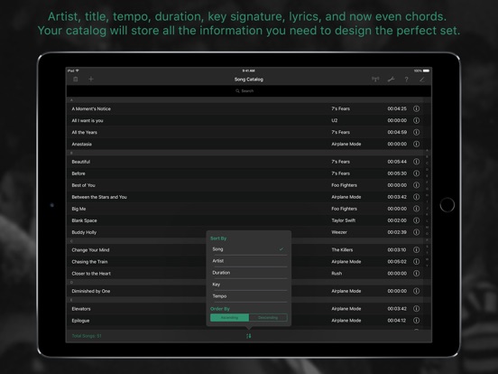This screenshot has width=498, height=374.
Task: Open info for Anastasia
Action: tap(417, 144)
